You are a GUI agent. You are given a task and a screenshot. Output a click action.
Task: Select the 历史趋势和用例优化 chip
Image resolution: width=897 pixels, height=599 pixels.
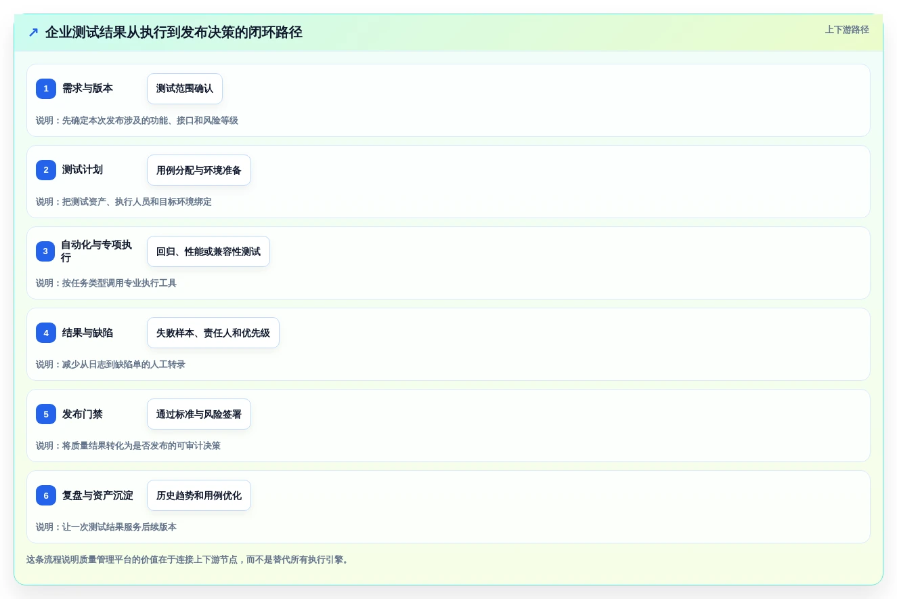click(199, 495)
